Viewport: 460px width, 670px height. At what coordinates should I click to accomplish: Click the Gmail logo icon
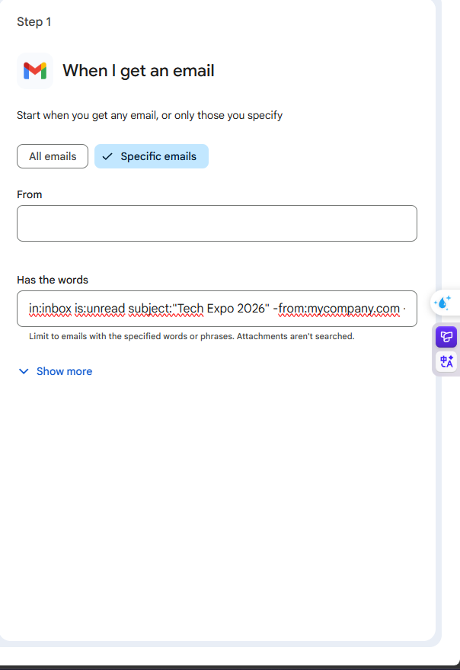tap(34, 71)
